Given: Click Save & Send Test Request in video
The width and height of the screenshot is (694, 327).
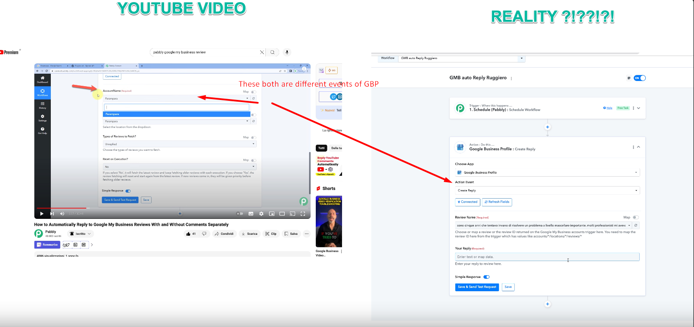Looking at the screenshot, I should 120,200.
